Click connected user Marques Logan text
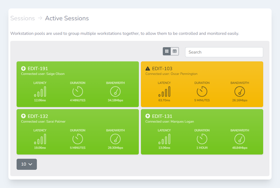Image resolution: width=280 pixels, height=188 pixels. [170, 122]
